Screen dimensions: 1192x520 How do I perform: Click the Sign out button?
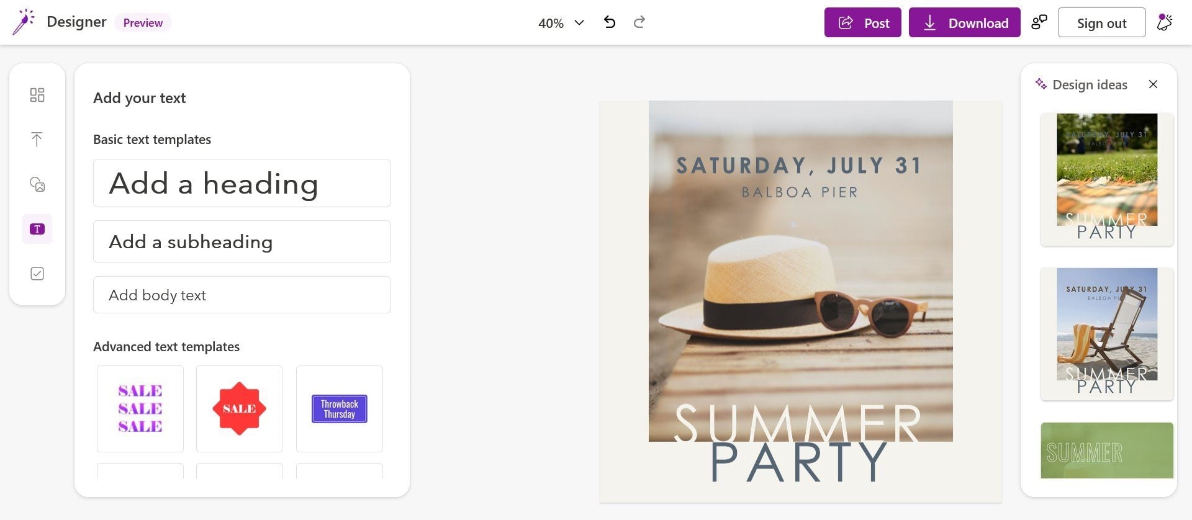[x=1101, y=23]
